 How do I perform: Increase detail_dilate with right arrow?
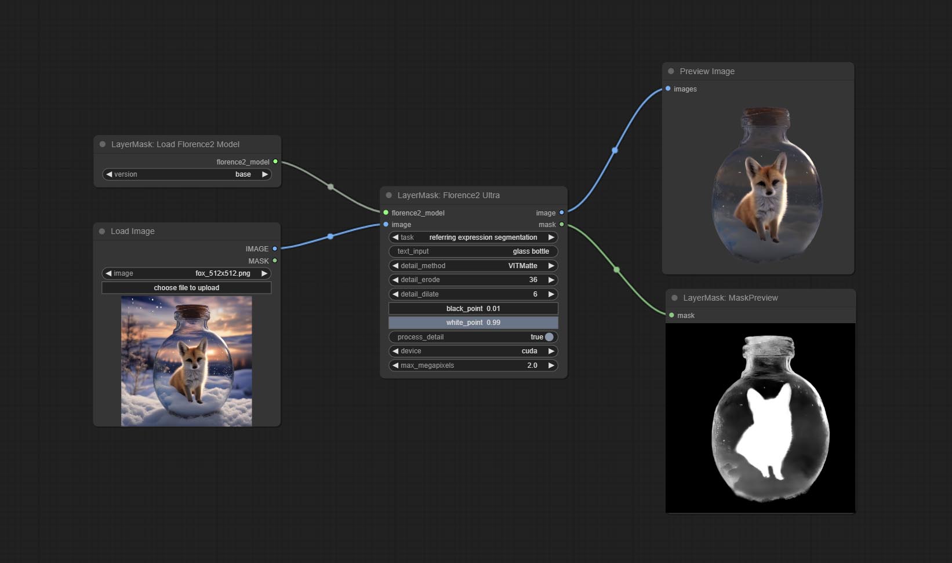(x=551, y=294)
